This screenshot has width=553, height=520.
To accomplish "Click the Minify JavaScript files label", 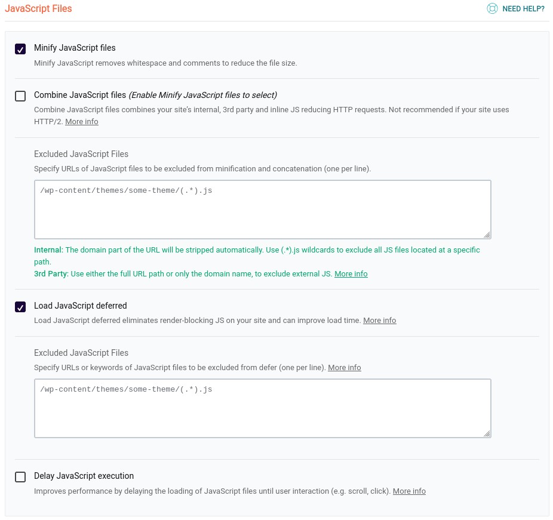I will pos(75,48).
